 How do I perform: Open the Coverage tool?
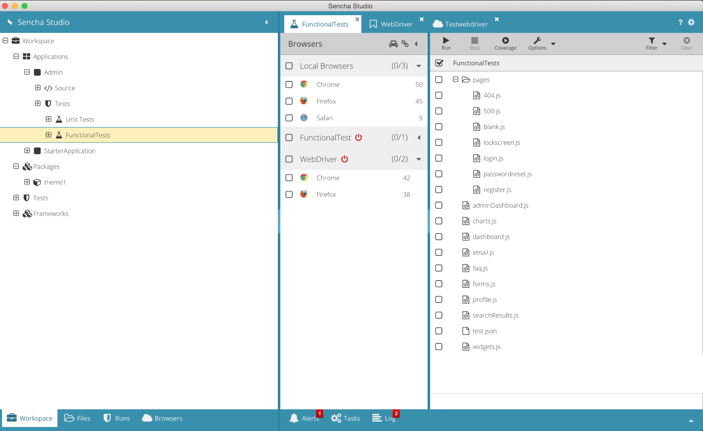click(x=505, y=43)
